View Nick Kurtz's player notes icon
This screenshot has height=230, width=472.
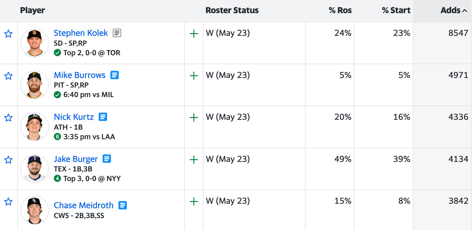[x=103, y=117]
